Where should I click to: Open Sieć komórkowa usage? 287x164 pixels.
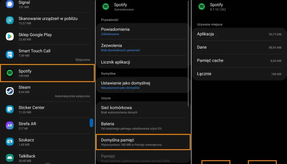click(x=143, y=109)
